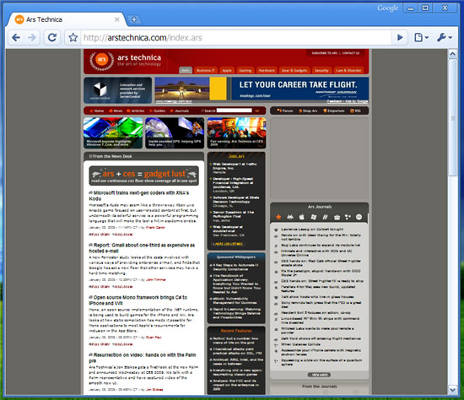
Task: Open Resurrection on video: hands on with Palm Pre
Action: pos(143,358)
